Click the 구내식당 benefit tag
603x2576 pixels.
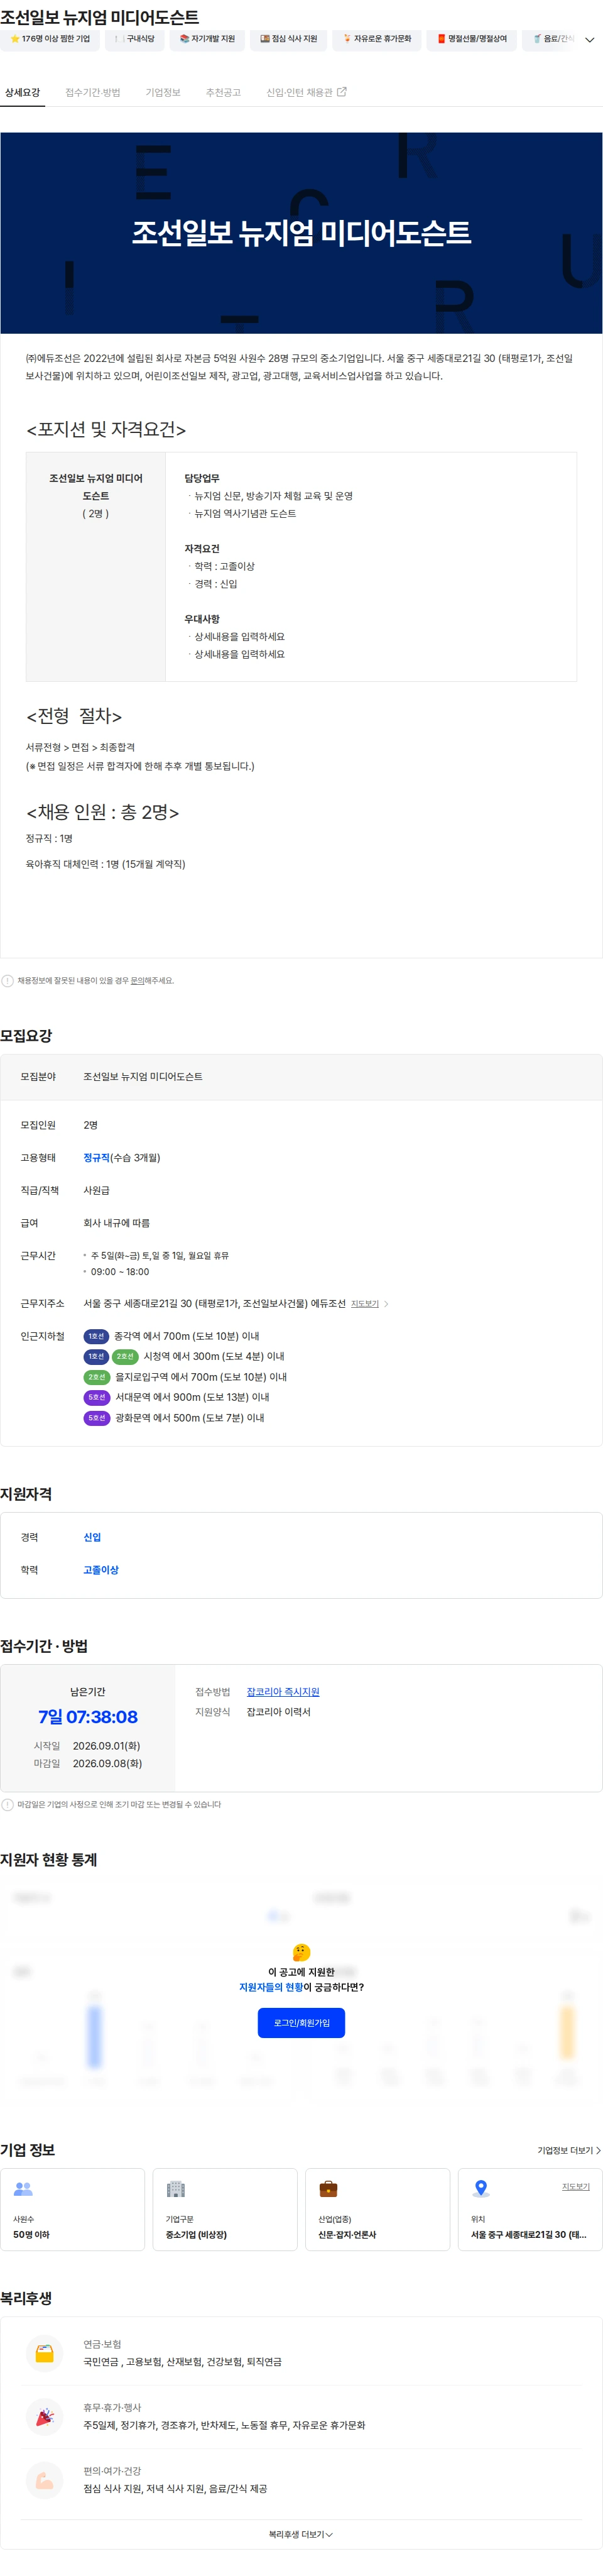[x=135, y=39]
